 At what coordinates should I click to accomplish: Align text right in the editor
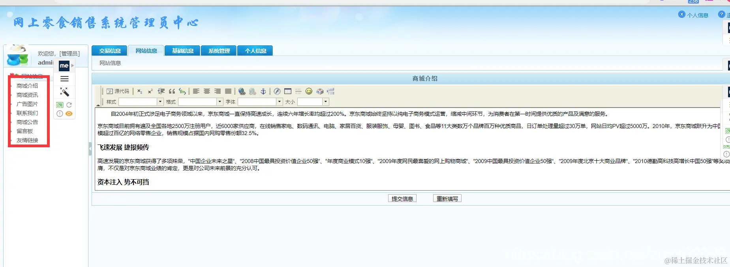(218, 91)
